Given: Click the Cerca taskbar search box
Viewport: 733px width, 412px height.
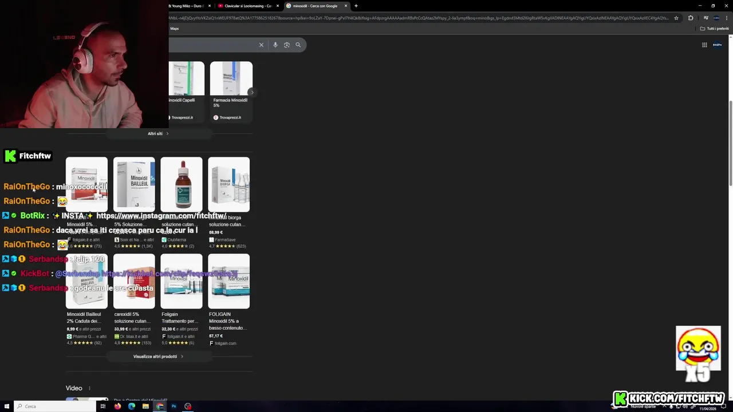Looking at the screenshot, I should tap(54, 406).
